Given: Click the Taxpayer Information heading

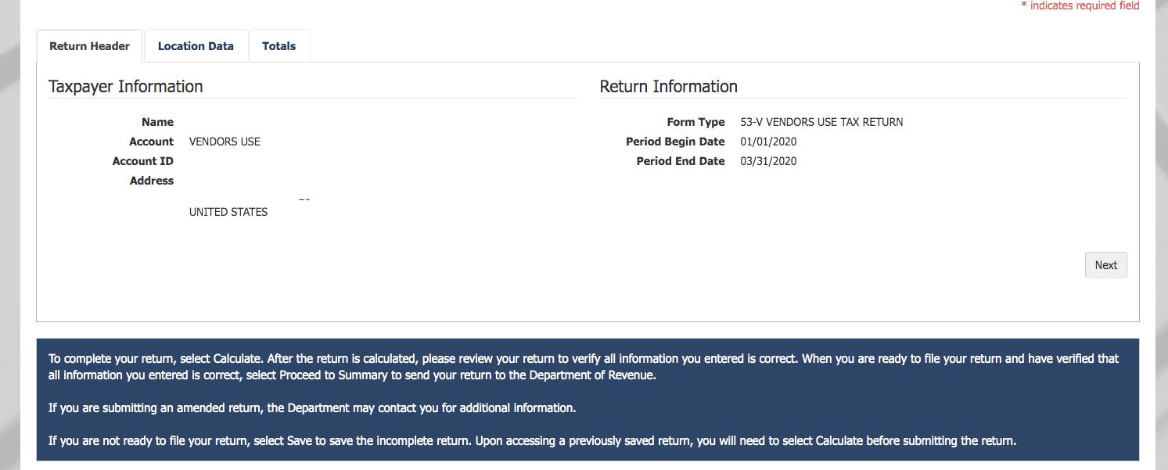Looking at the screenshot, I should click(126, 87).
